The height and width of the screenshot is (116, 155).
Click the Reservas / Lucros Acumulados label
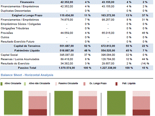20,59
